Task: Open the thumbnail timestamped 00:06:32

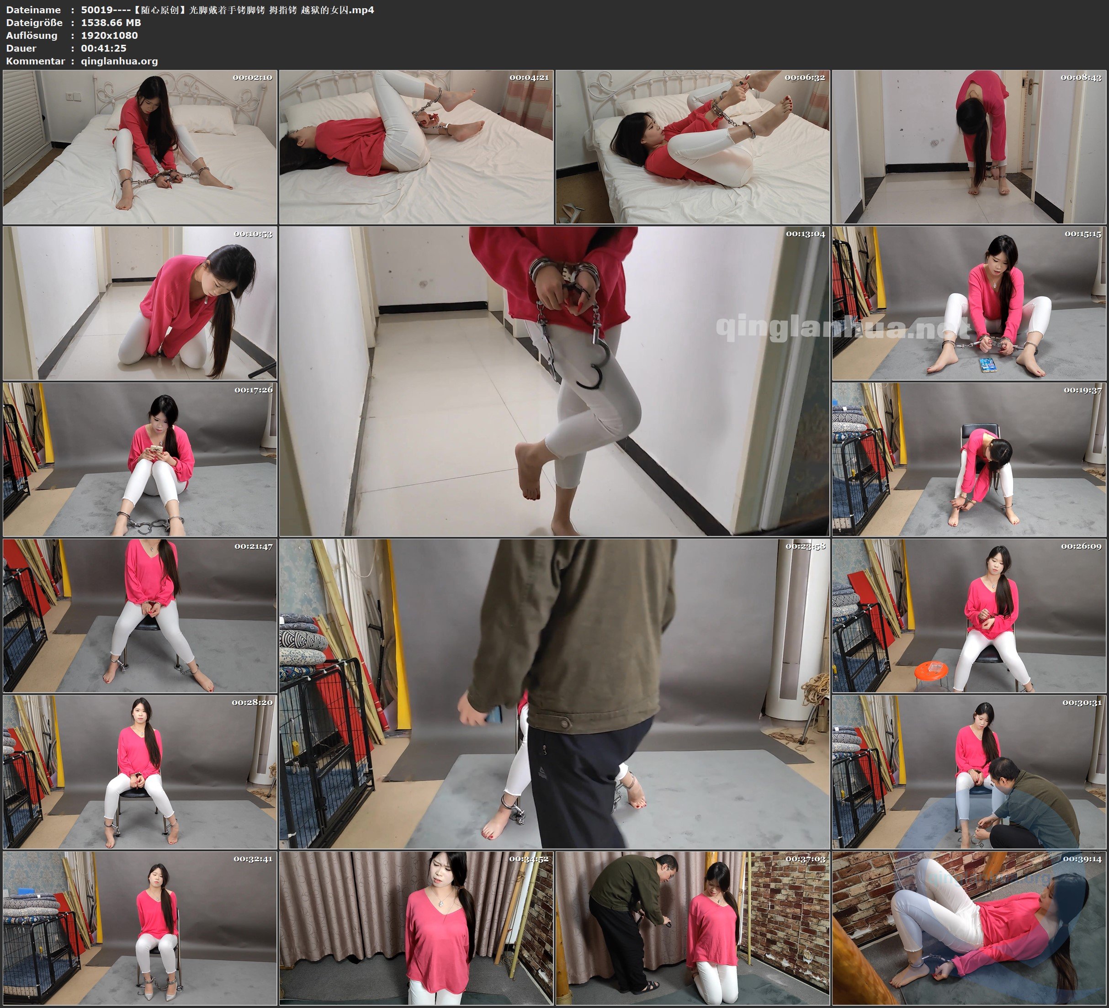Action: point(693,147)
